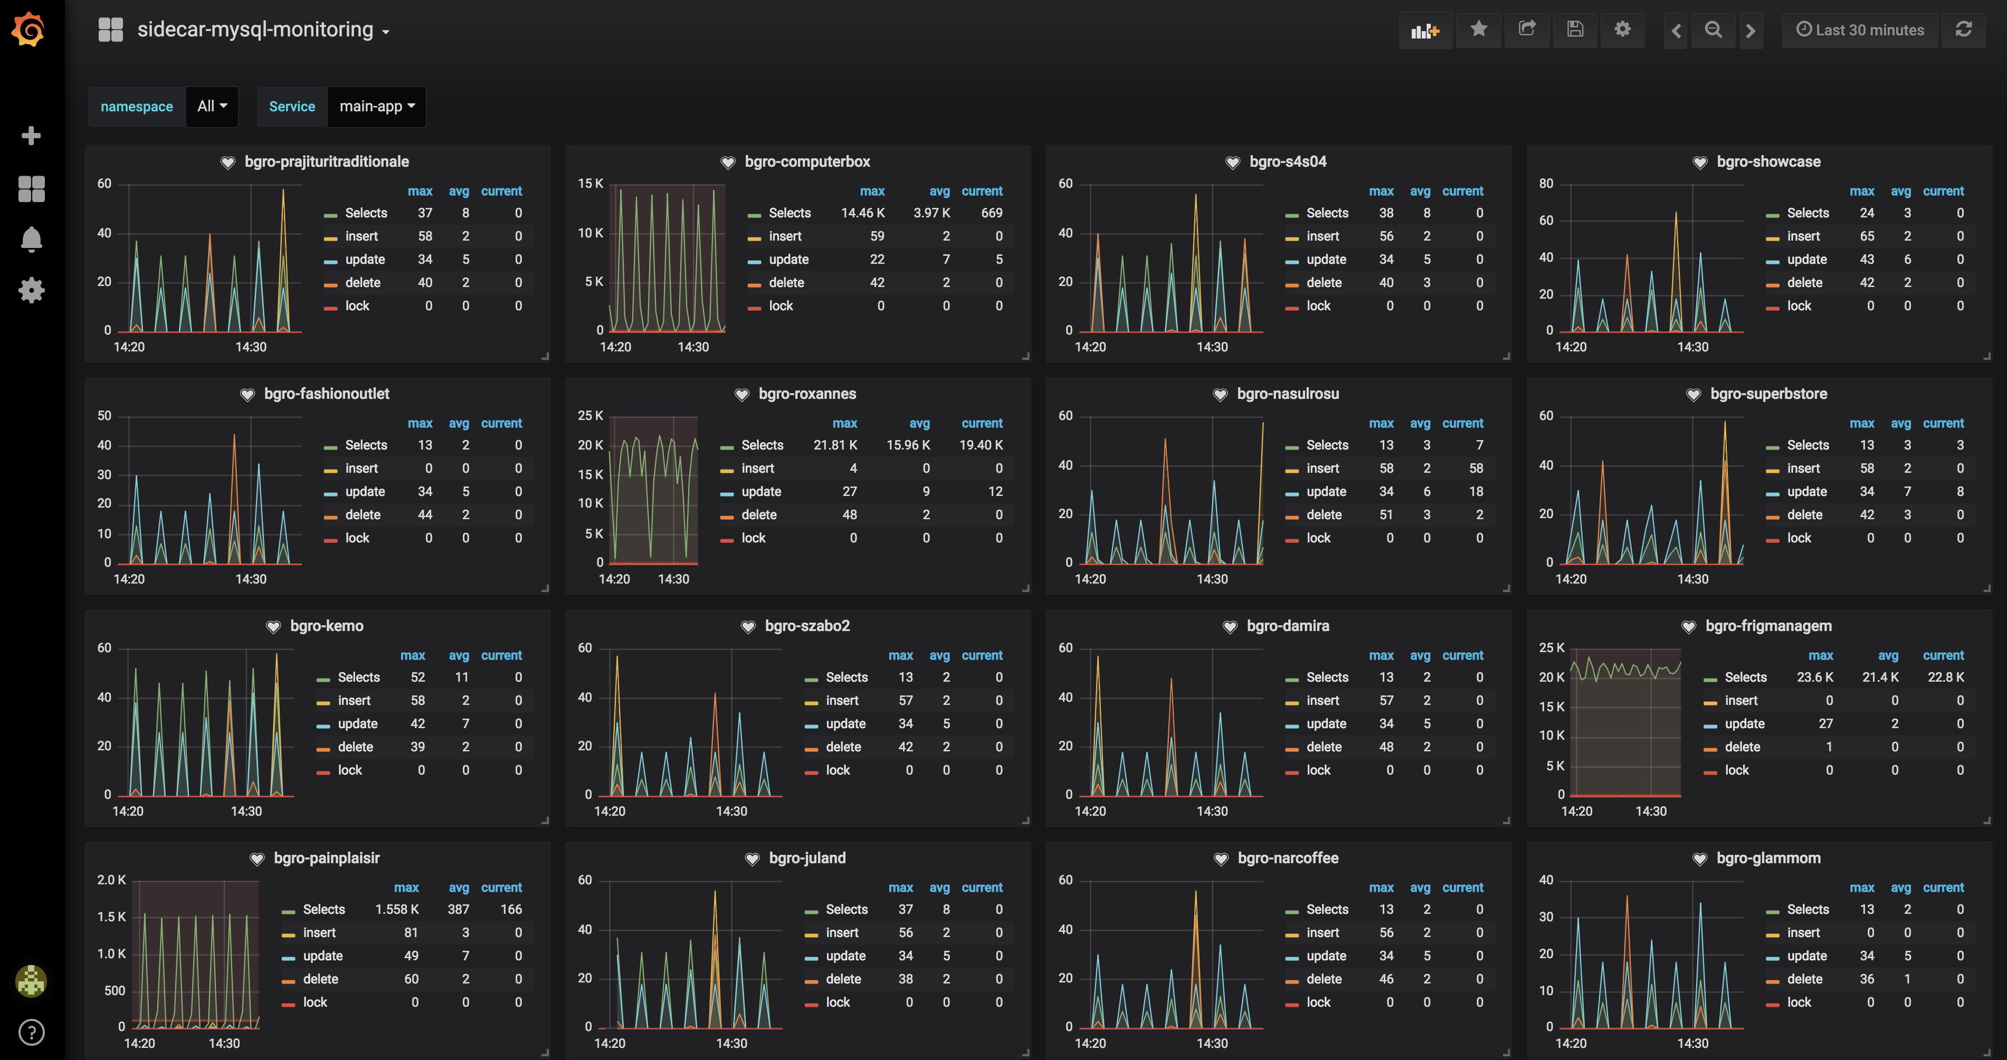Screen dimensions: 2007x1060
Task: Sort bgro-s4s04 legend by max column
Action: 1381,192
